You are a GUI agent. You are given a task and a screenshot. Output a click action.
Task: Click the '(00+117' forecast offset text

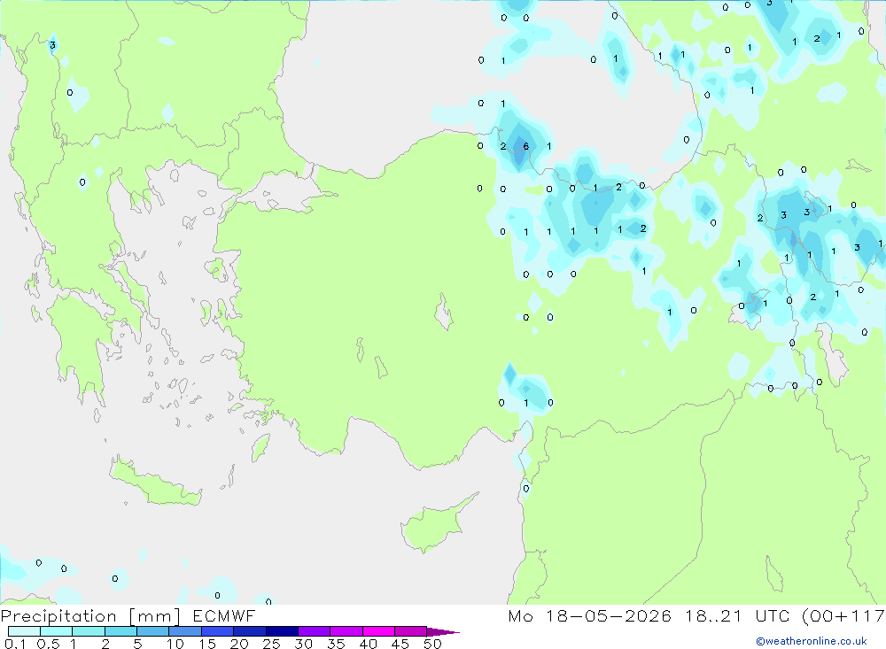click(x=843, y=615)
